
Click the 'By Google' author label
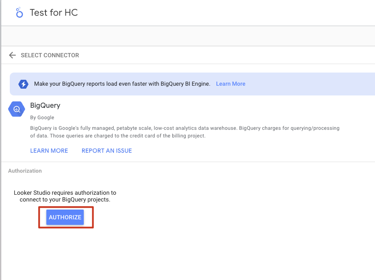coord(42,118)
